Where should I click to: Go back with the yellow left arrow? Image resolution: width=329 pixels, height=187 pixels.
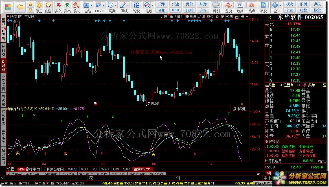coord(20,7)
